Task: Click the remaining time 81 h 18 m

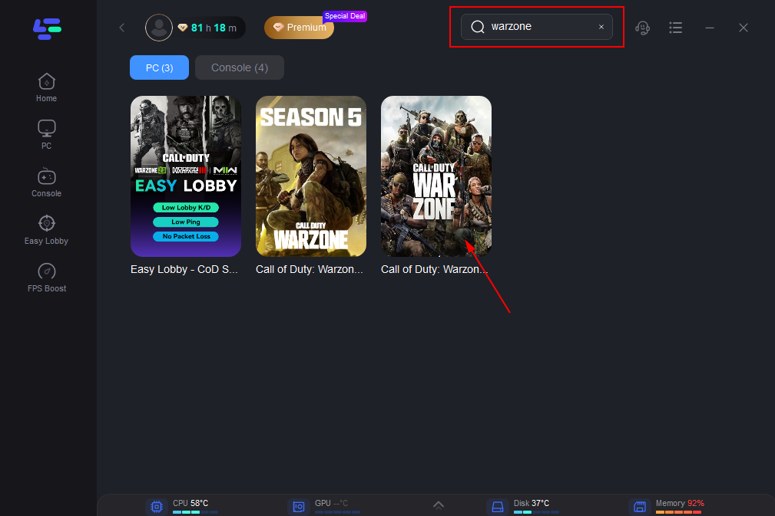Action: [214, 28]
